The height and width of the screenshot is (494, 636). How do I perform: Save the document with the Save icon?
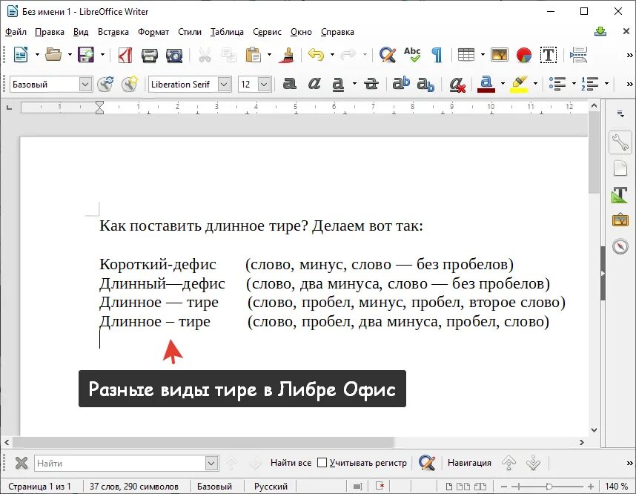point(86,54)
